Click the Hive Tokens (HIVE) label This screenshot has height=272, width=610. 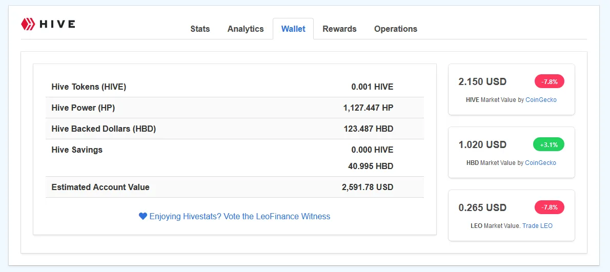pos(89,87)
